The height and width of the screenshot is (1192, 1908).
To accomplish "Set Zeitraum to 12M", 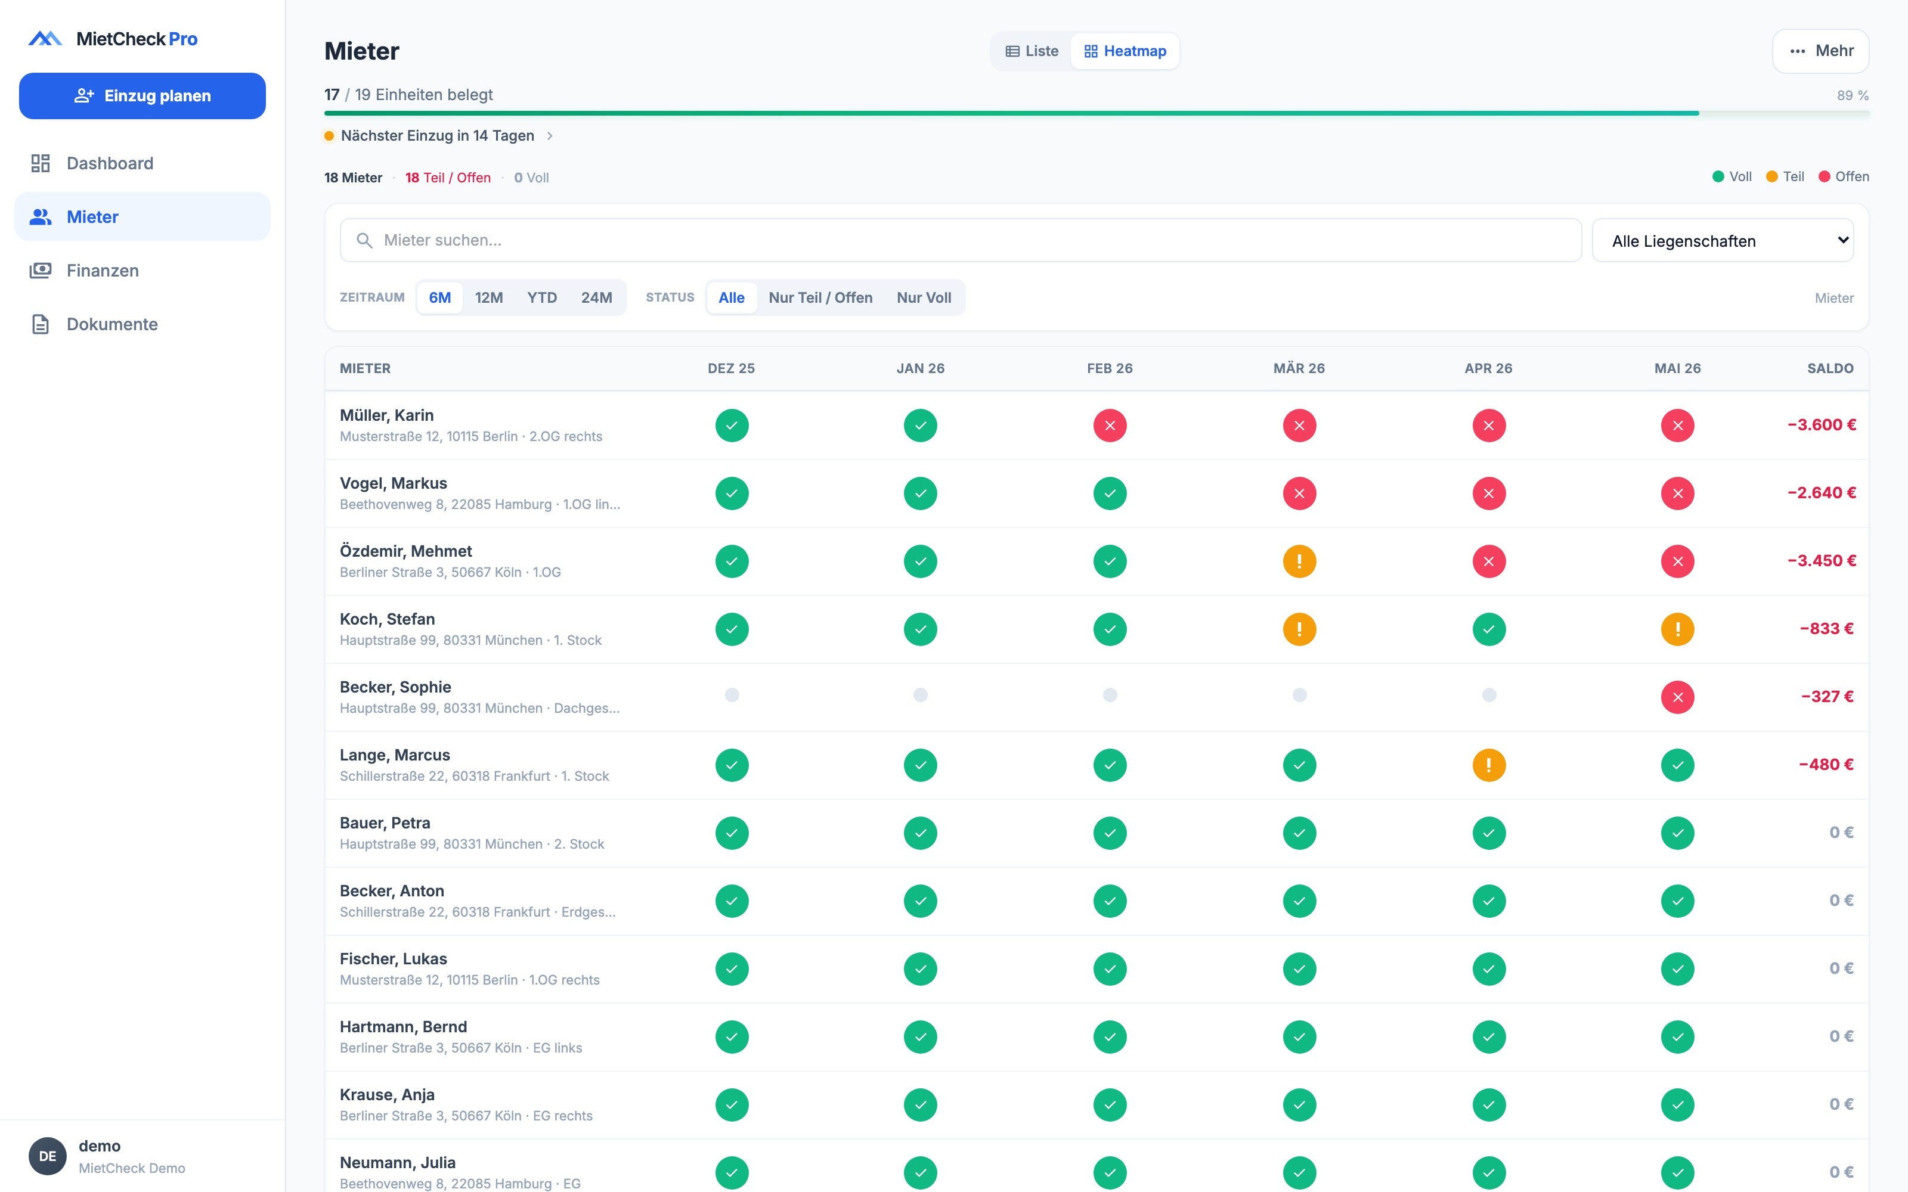I will pyautogui.click(x=488, y=297).
